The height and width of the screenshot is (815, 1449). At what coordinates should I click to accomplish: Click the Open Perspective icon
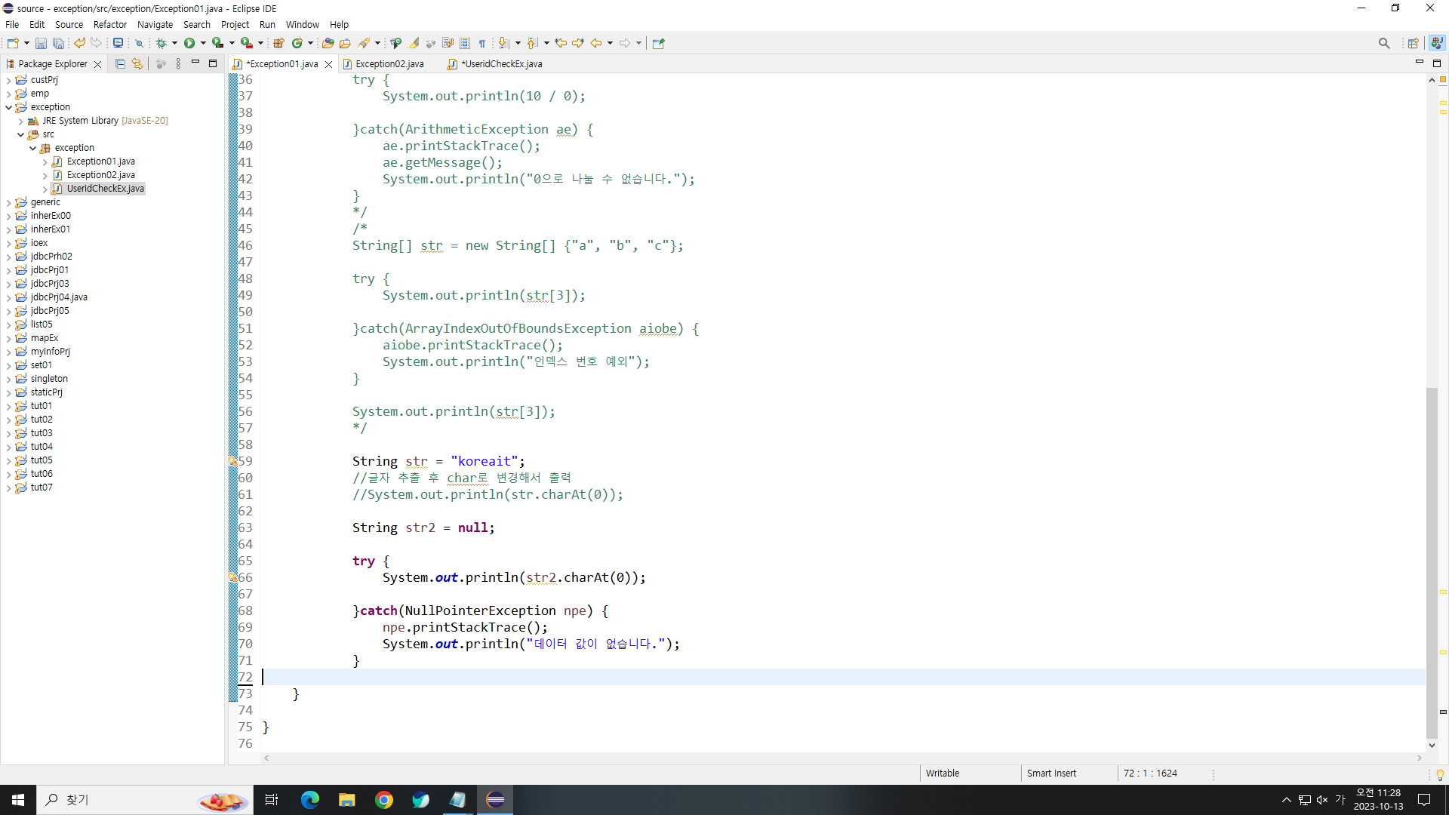1413,43
